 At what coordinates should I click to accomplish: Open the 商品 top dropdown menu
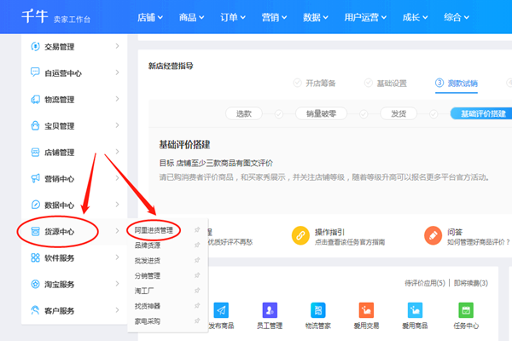pos(191,17)
